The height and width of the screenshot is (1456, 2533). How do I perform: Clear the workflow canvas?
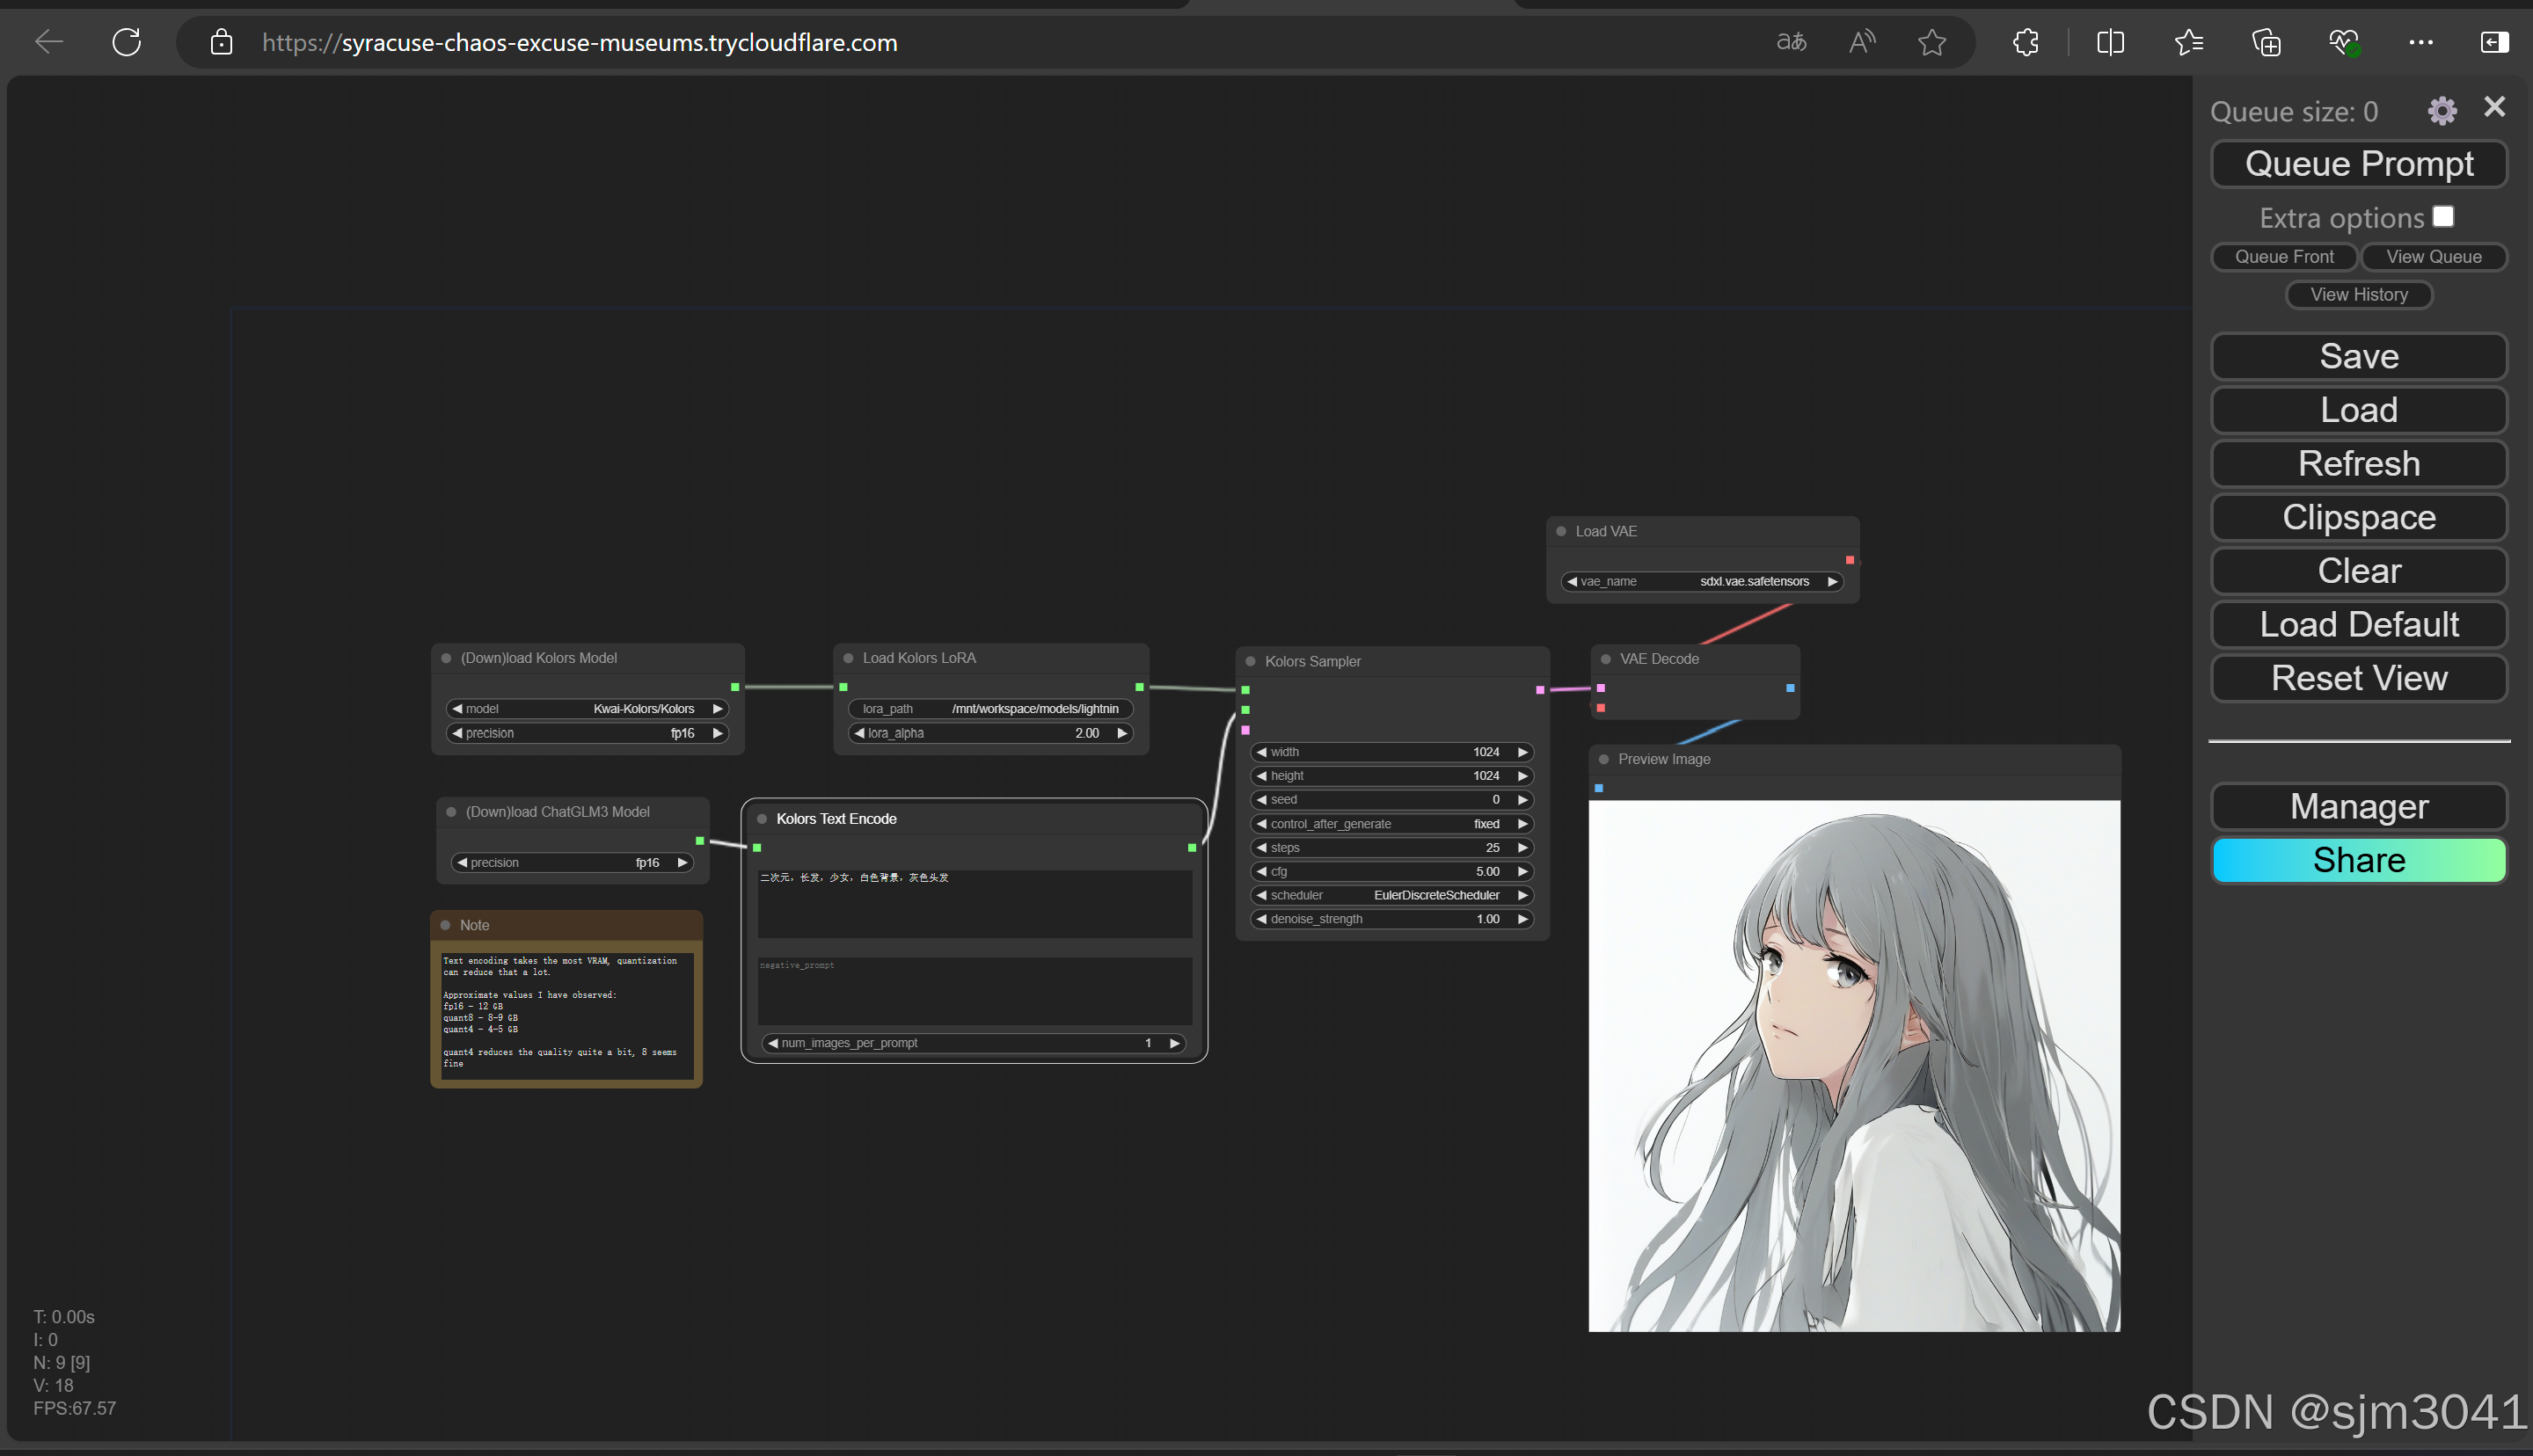click(x=2359, y=571)
